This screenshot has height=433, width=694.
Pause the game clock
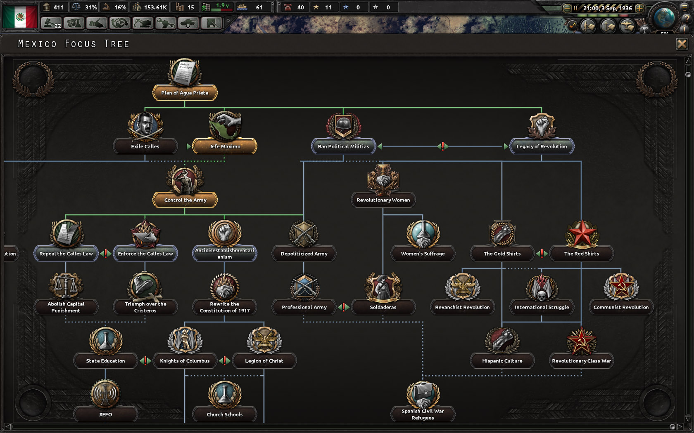click(575, 7)
